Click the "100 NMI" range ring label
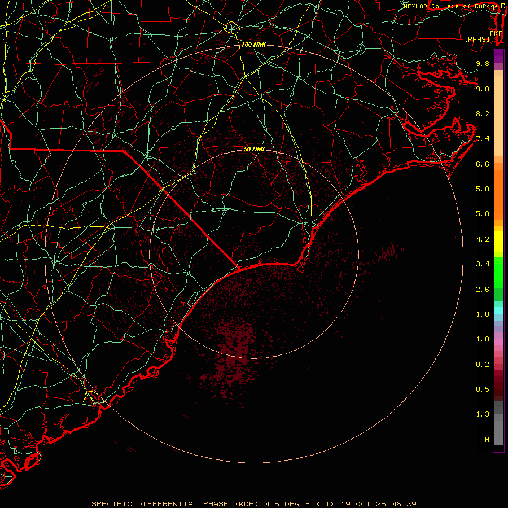Screen dimensions: 508x508 coord(253,45)
